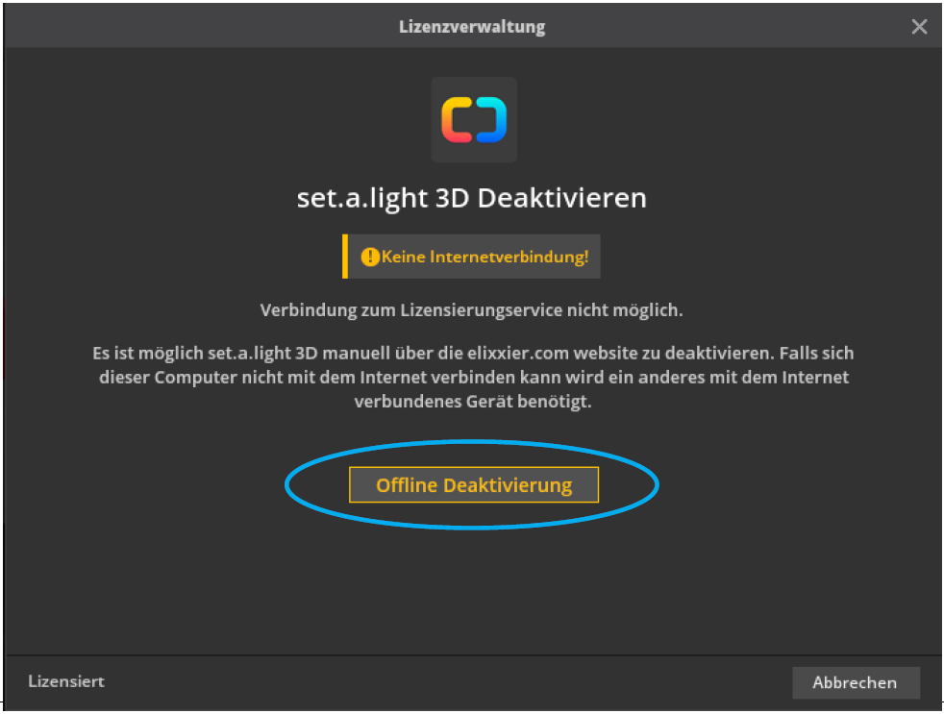Click the blue oval highlight outline

(x=289, y=485)
